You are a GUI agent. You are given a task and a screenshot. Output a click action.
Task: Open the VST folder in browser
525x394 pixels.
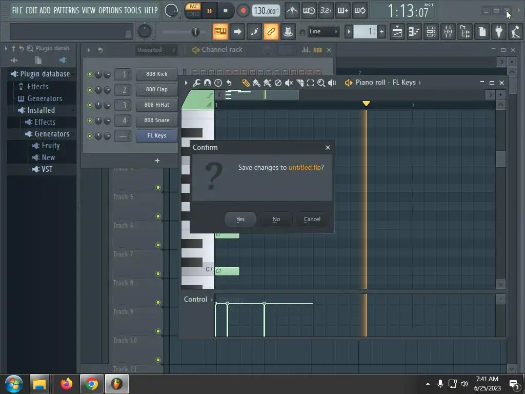47,169
